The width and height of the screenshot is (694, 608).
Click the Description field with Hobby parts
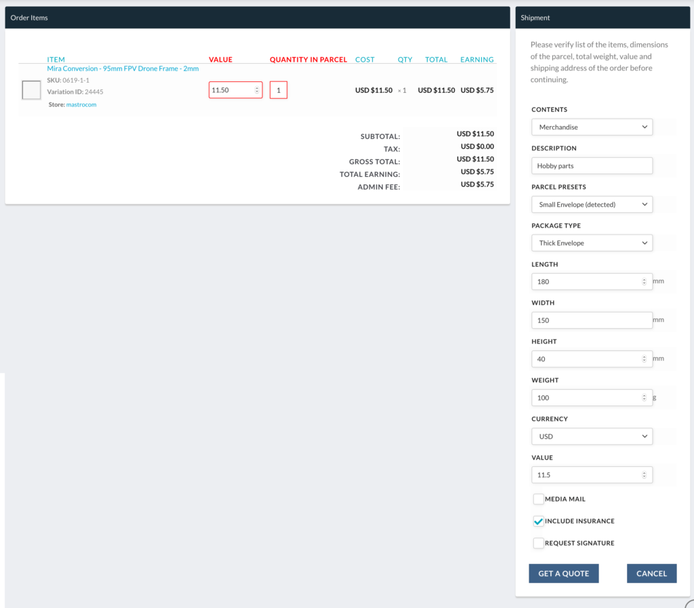click(x=592, y=165)
